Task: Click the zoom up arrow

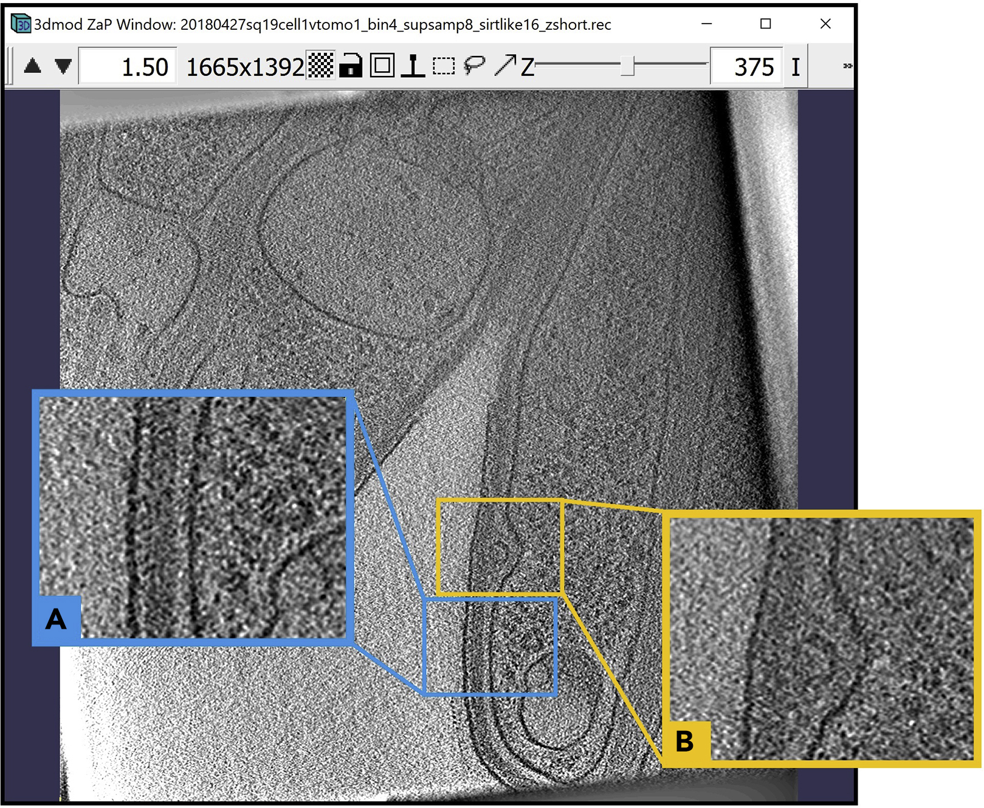Action: coord(33,66)
